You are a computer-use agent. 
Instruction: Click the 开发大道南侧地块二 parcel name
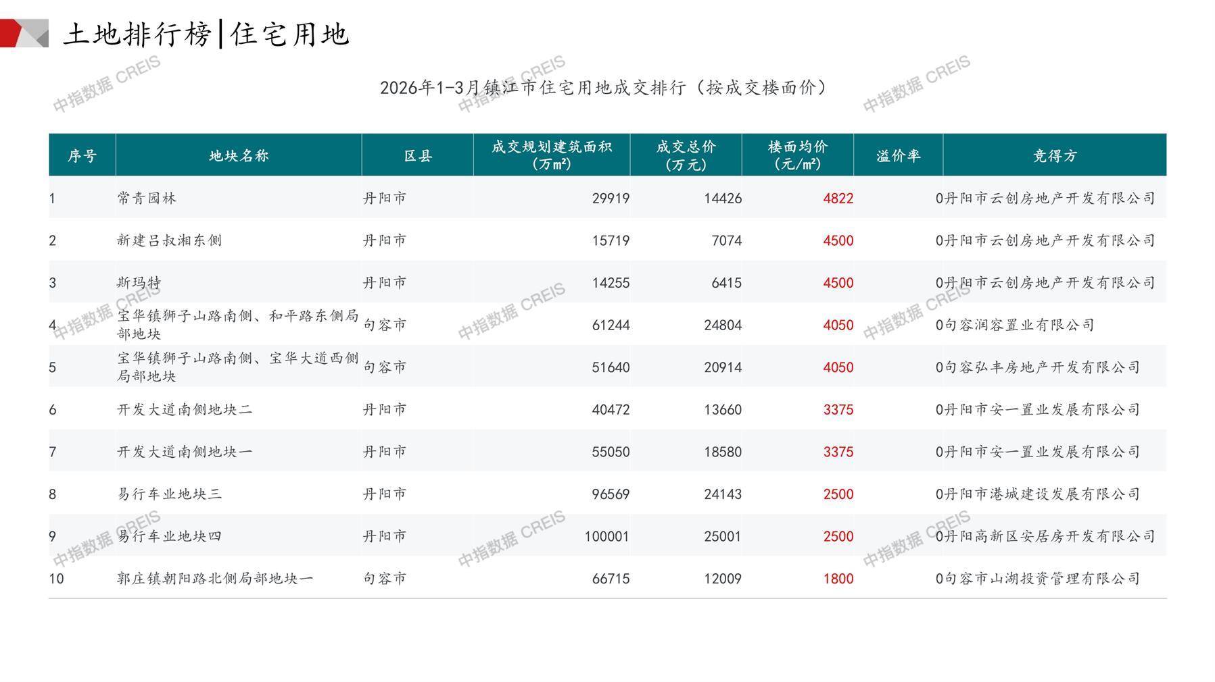(x=185, y=410)
